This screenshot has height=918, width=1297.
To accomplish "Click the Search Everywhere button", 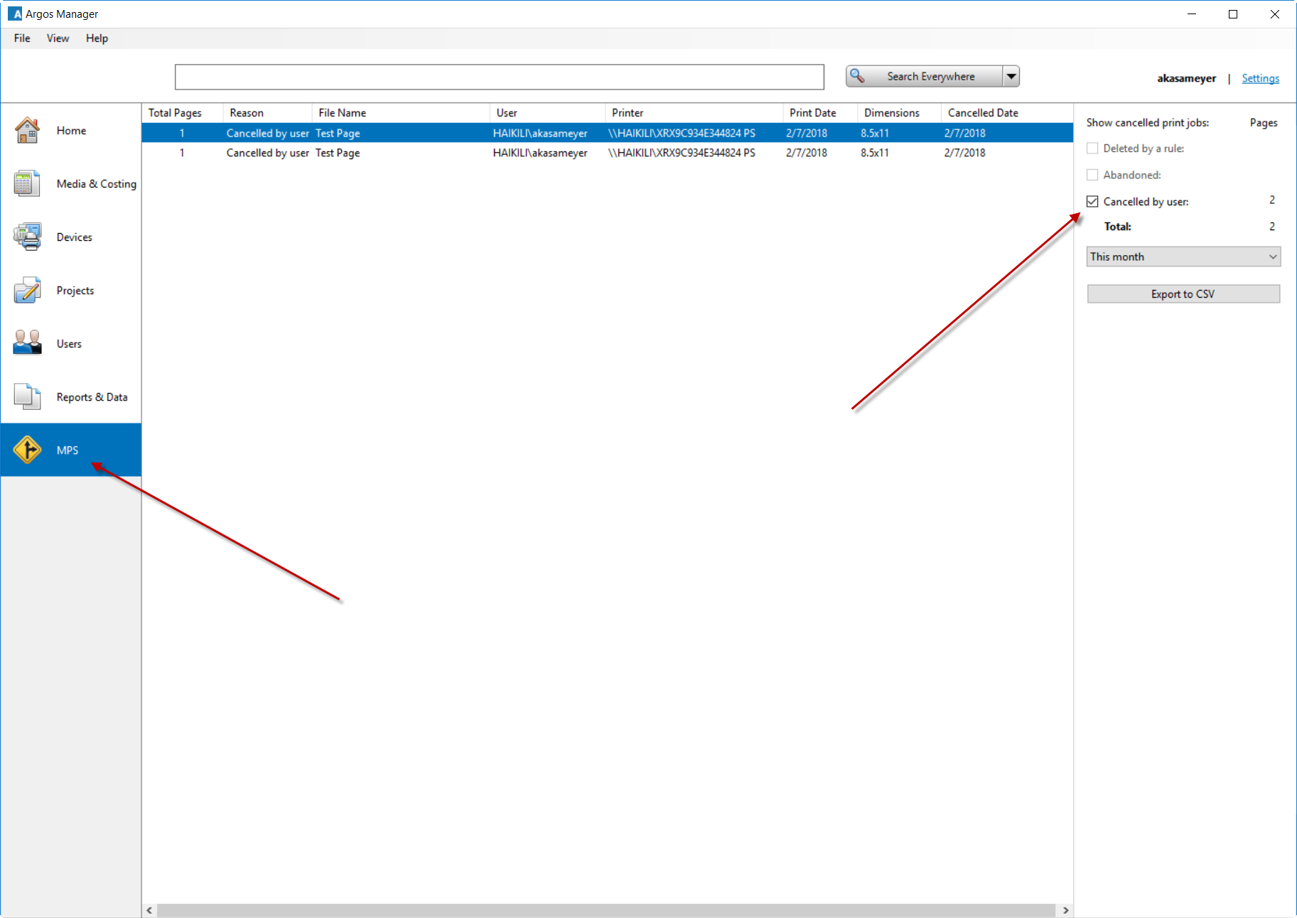I will (x=924, y=76).
